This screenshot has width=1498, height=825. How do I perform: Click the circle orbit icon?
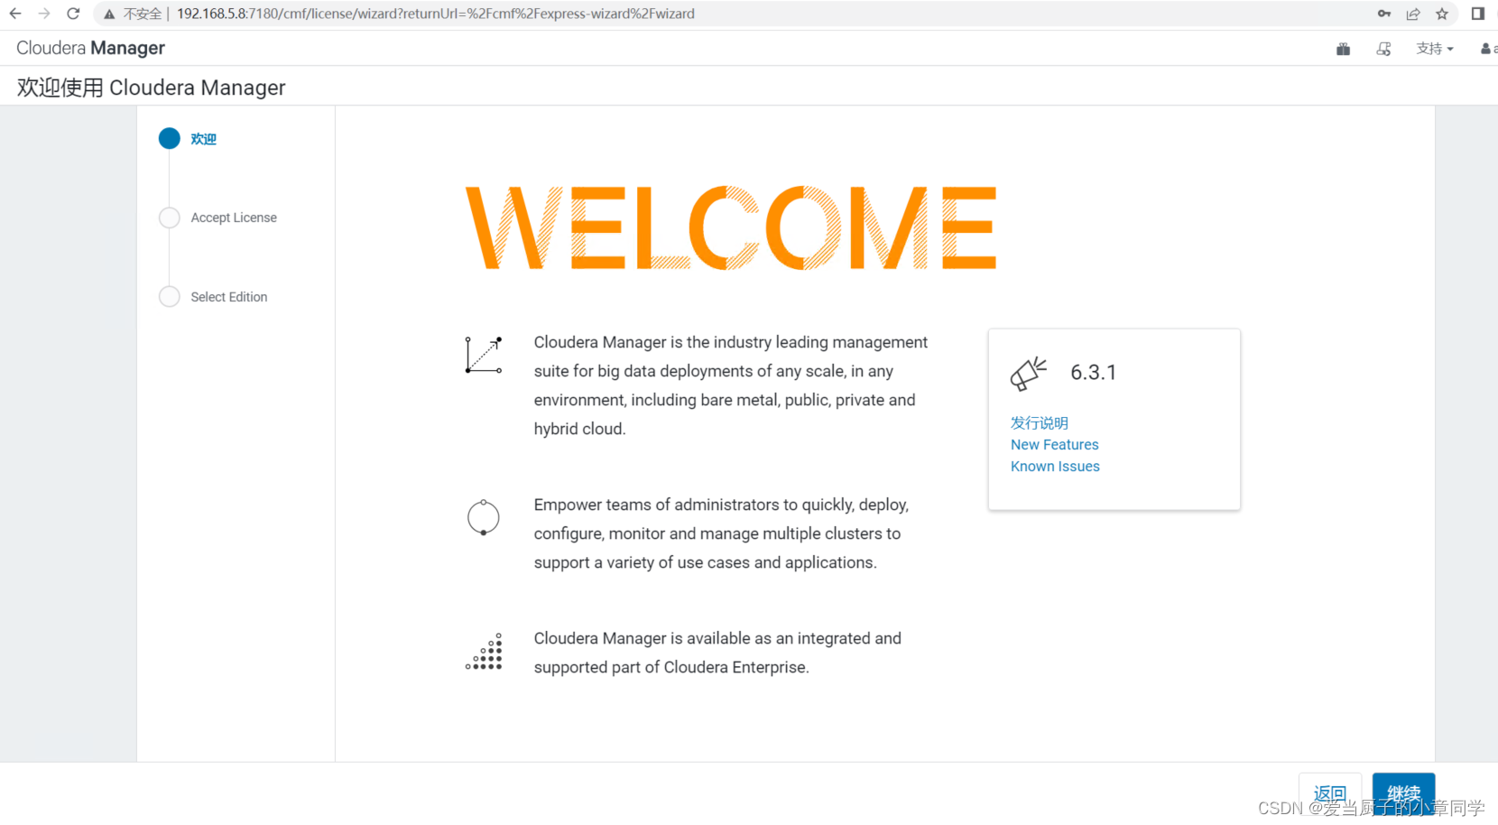[x=484, y=517]
